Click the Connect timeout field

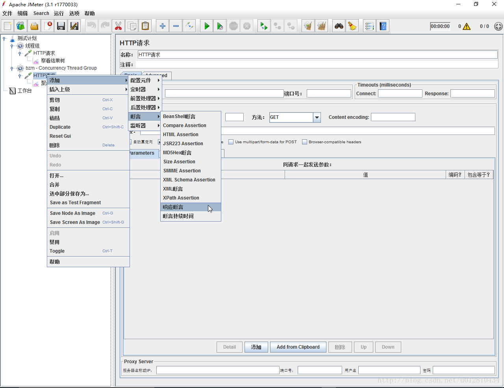pos(400,94)
